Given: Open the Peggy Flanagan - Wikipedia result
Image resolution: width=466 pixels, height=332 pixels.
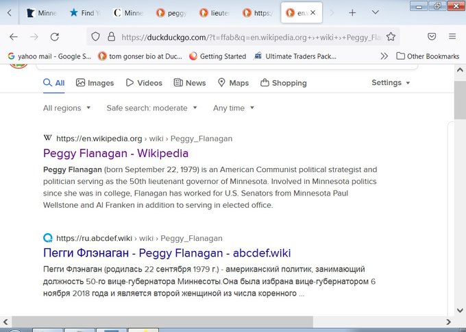Looking at the screenshot, I should point(116,154).
